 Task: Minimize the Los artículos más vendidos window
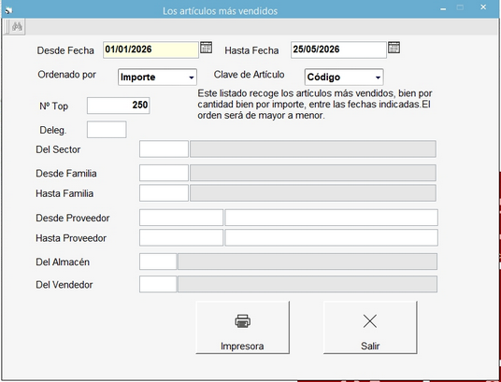(x=443, y=8)
